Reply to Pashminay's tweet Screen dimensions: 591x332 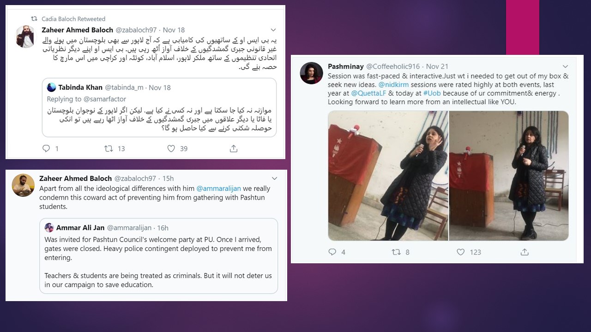coord(332,252)
